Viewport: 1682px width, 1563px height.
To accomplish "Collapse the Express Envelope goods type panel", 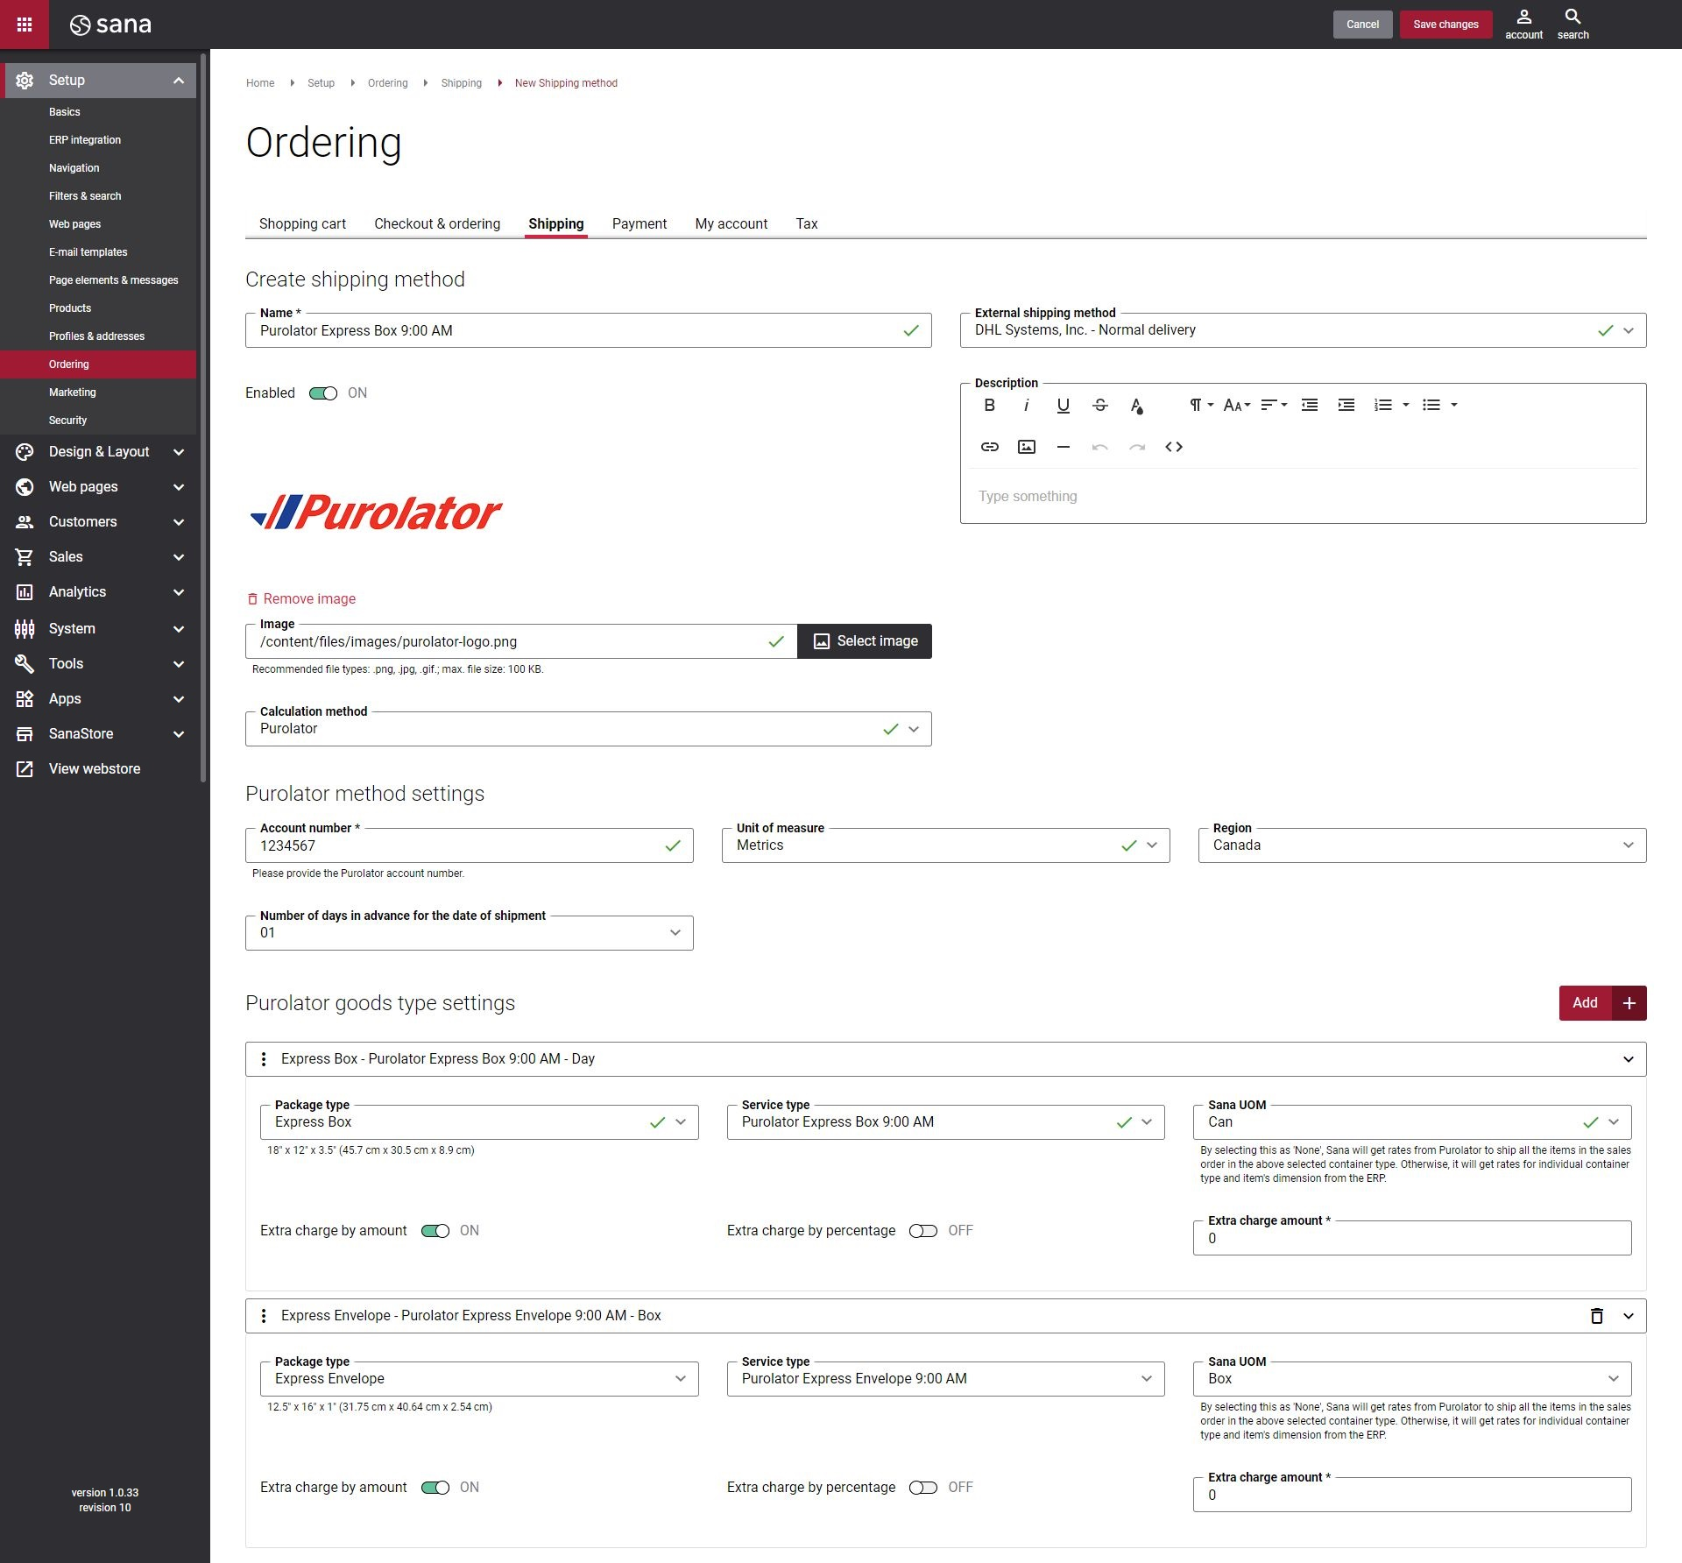I will (1628, 1316).
